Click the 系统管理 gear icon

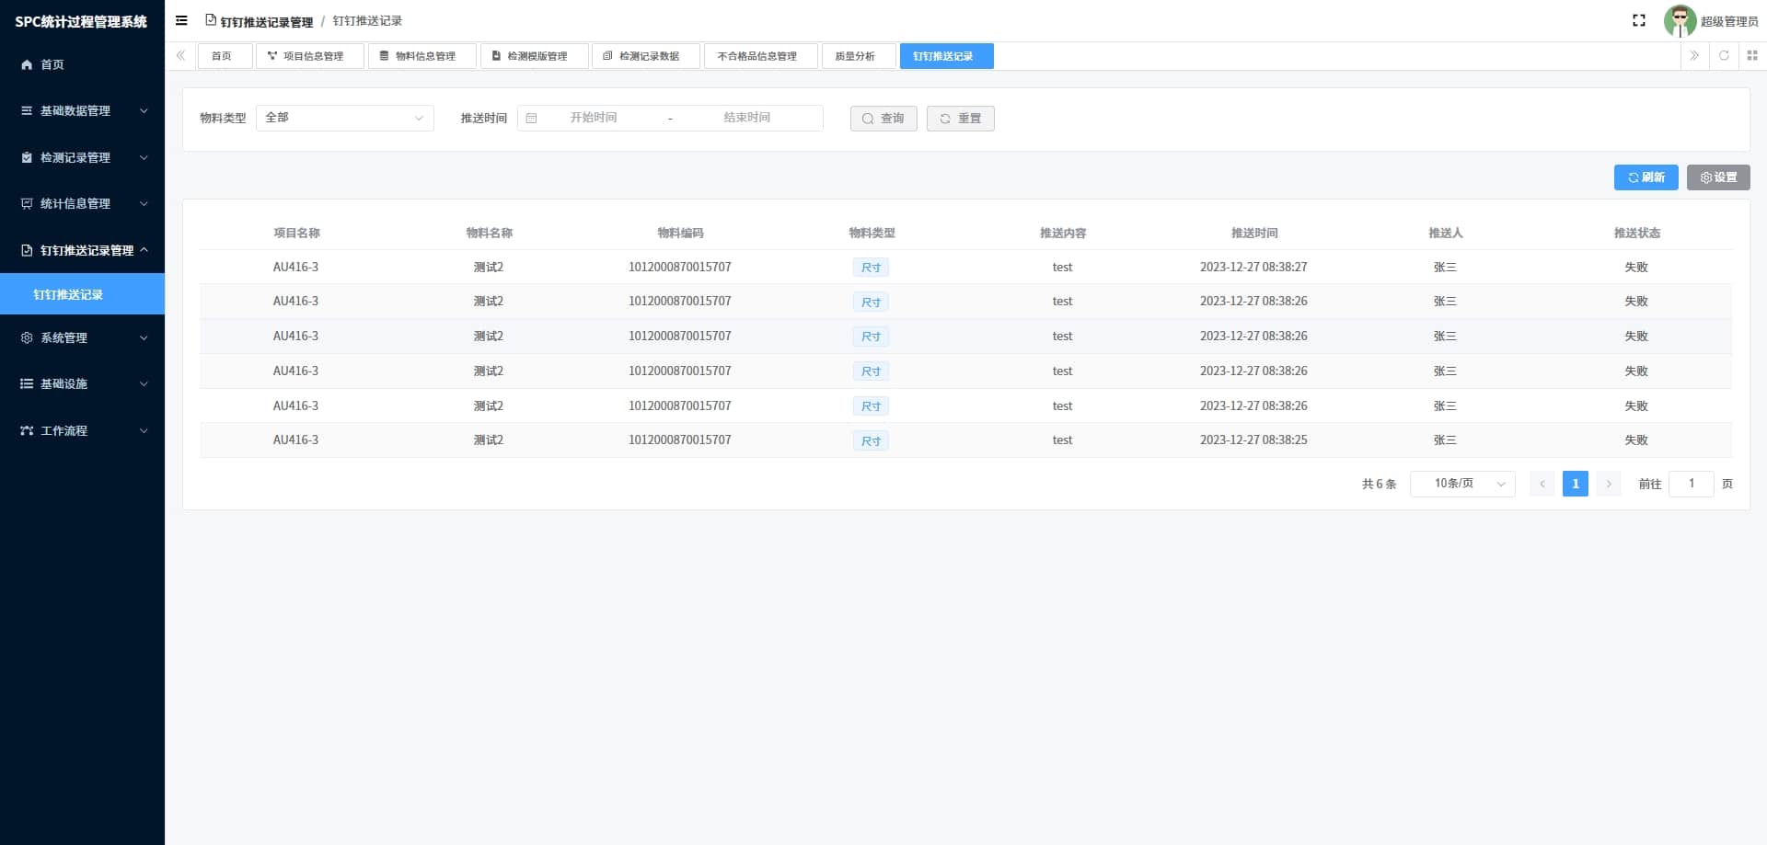27,337
